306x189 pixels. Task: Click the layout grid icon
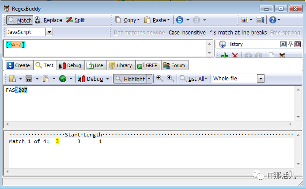point(245,20)
